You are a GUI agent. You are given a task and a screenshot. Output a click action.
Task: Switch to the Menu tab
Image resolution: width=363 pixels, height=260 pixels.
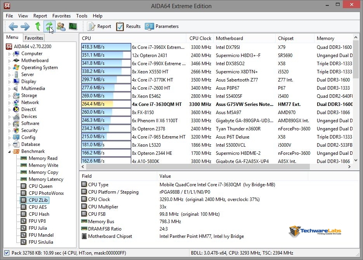point(12,37)
